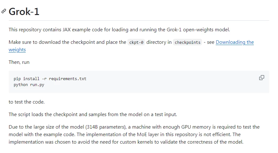Click the ckpt-0 inline code label
The height and width of the screenshot is (153, 278).
click(136, 42)
